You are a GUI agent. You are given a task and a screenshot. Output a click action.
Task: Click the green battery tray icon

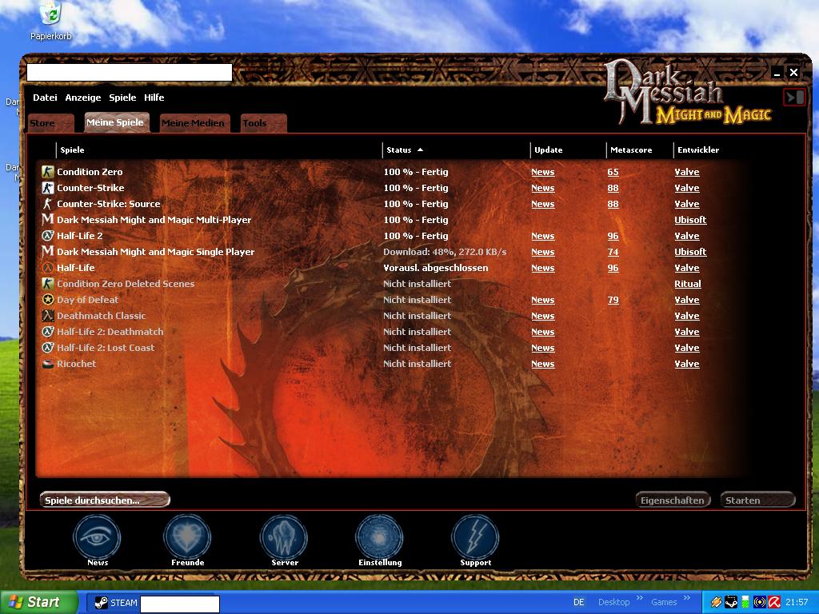[x=745, y=602]
